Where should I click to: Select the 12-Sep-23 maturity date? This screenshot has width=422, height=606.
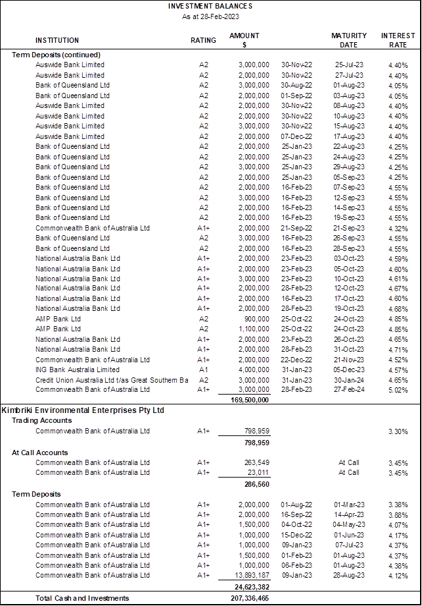pyautogui.click(x=349, y=198)
